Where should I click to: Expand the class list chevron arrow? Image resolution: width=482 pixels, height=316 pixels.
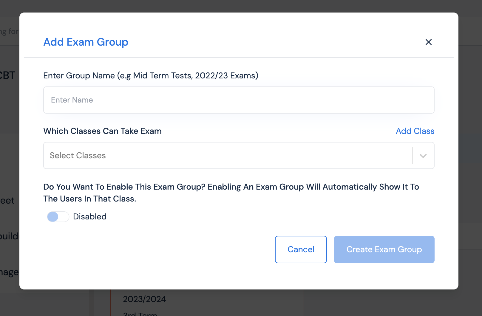pyautogui.click(x=423, y=156)
